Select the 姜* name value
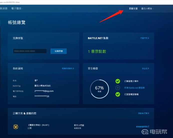Viewport: 173px width, 138px height. point(36,80)
